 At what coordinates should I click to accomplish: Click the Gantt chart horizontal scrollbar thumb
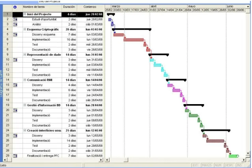[126, 160]
